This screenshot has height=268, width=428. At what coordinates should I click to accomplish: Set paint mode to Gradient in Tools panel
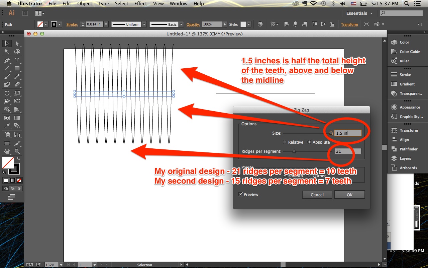coord(12,180)
